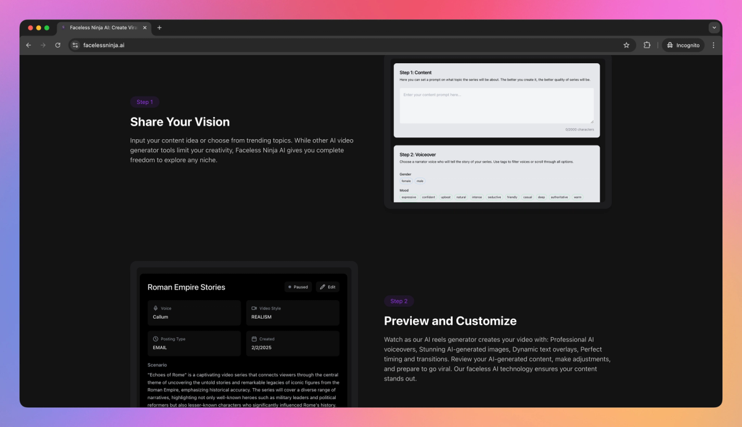Choose the warm mood tag
Screen dimensions: 742x427
[x=578, y=197]
